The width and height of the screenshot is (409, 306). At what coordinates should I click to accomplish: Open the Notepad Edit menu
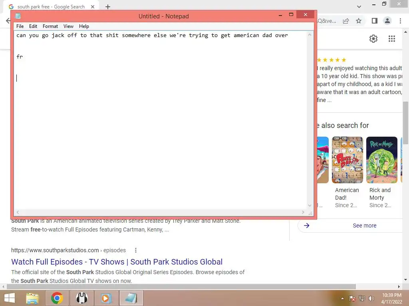click(x=33, y=26)
